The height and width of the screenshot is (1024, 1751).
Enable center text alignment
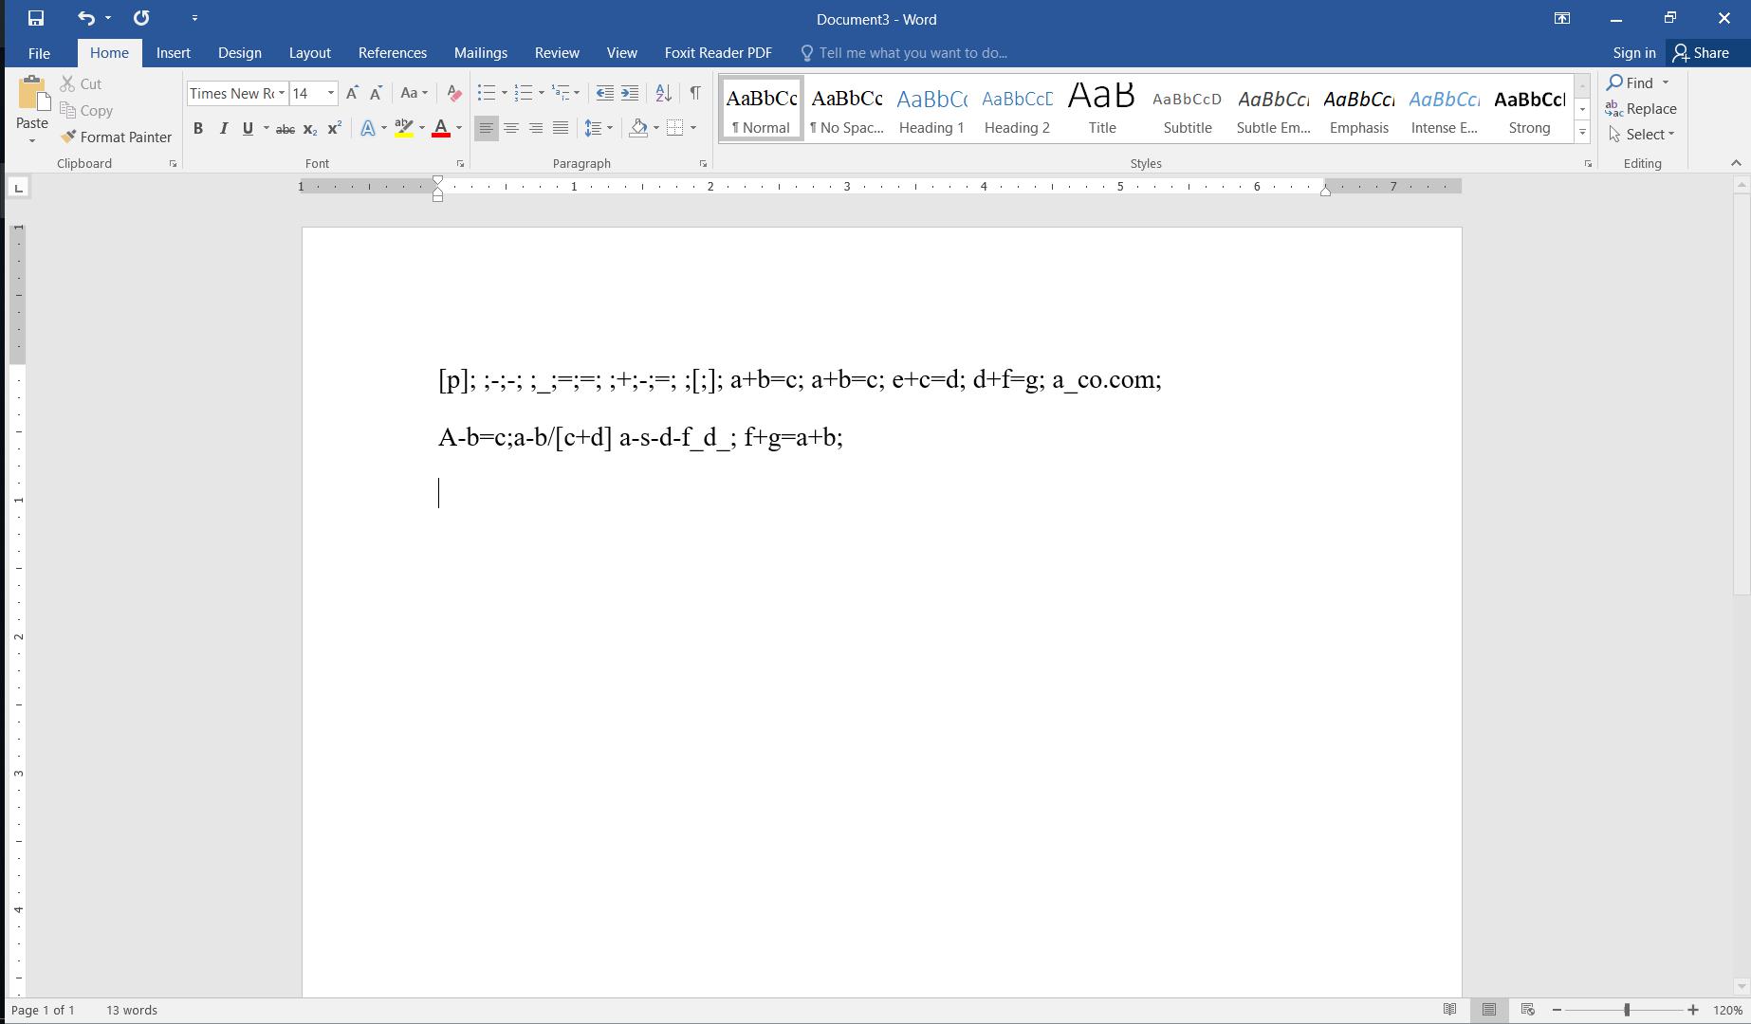511,129
